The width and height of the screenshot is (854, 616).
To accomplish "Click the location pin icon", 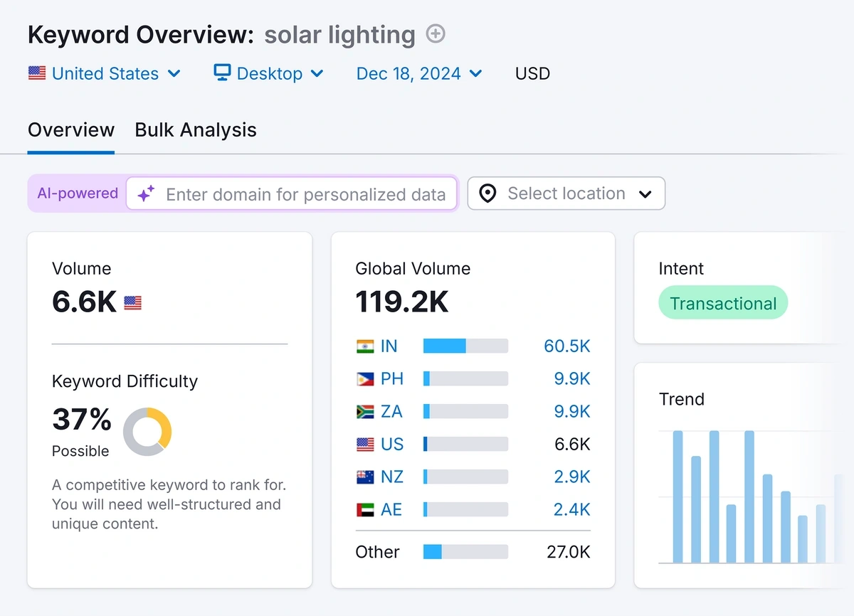I will [487, 193].
